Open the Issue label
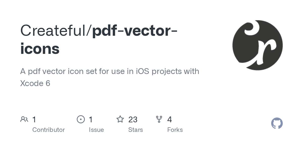Image resolution: width=303 pixels, height=151 pixels. coord(96,130)
